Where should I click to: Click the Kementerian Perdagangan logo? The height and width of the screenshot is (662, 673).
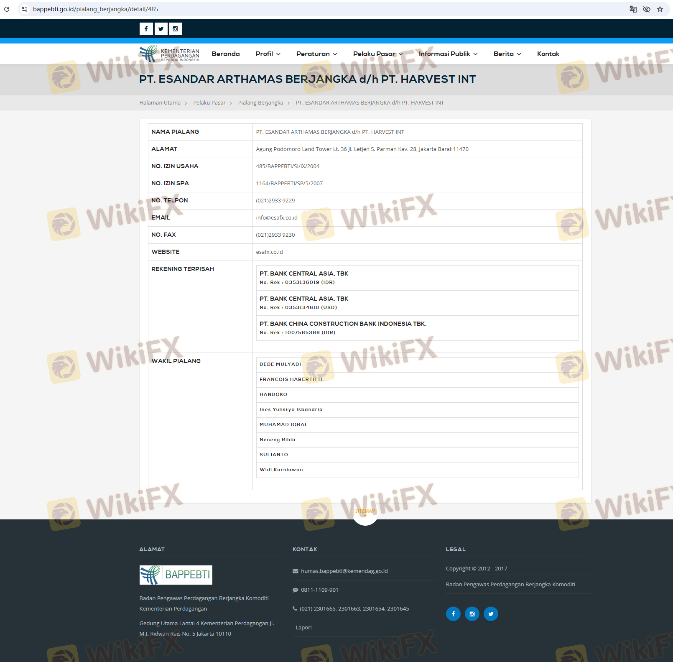(x=169, y=54)
